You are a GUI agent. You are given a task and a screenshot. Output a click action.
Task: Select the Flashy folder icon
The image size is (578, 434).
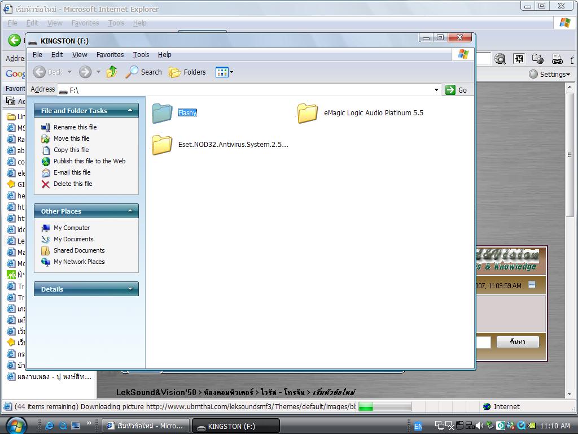162,113
